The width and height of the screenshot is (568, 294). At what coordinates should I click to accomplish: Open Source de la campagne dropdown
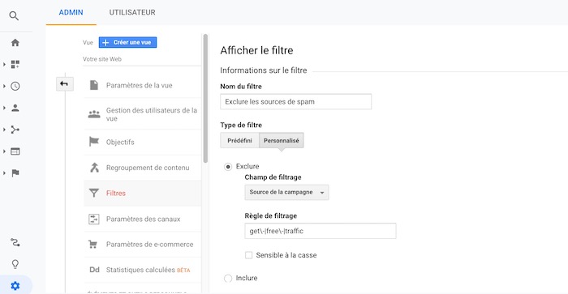[x=286, y=193]
